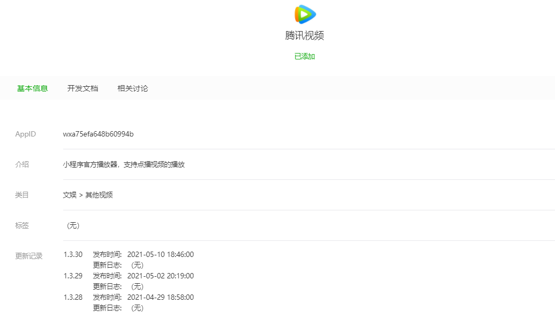Click version number 1.3.30
This screenshot has width=555, height=318.
point(73,254)
